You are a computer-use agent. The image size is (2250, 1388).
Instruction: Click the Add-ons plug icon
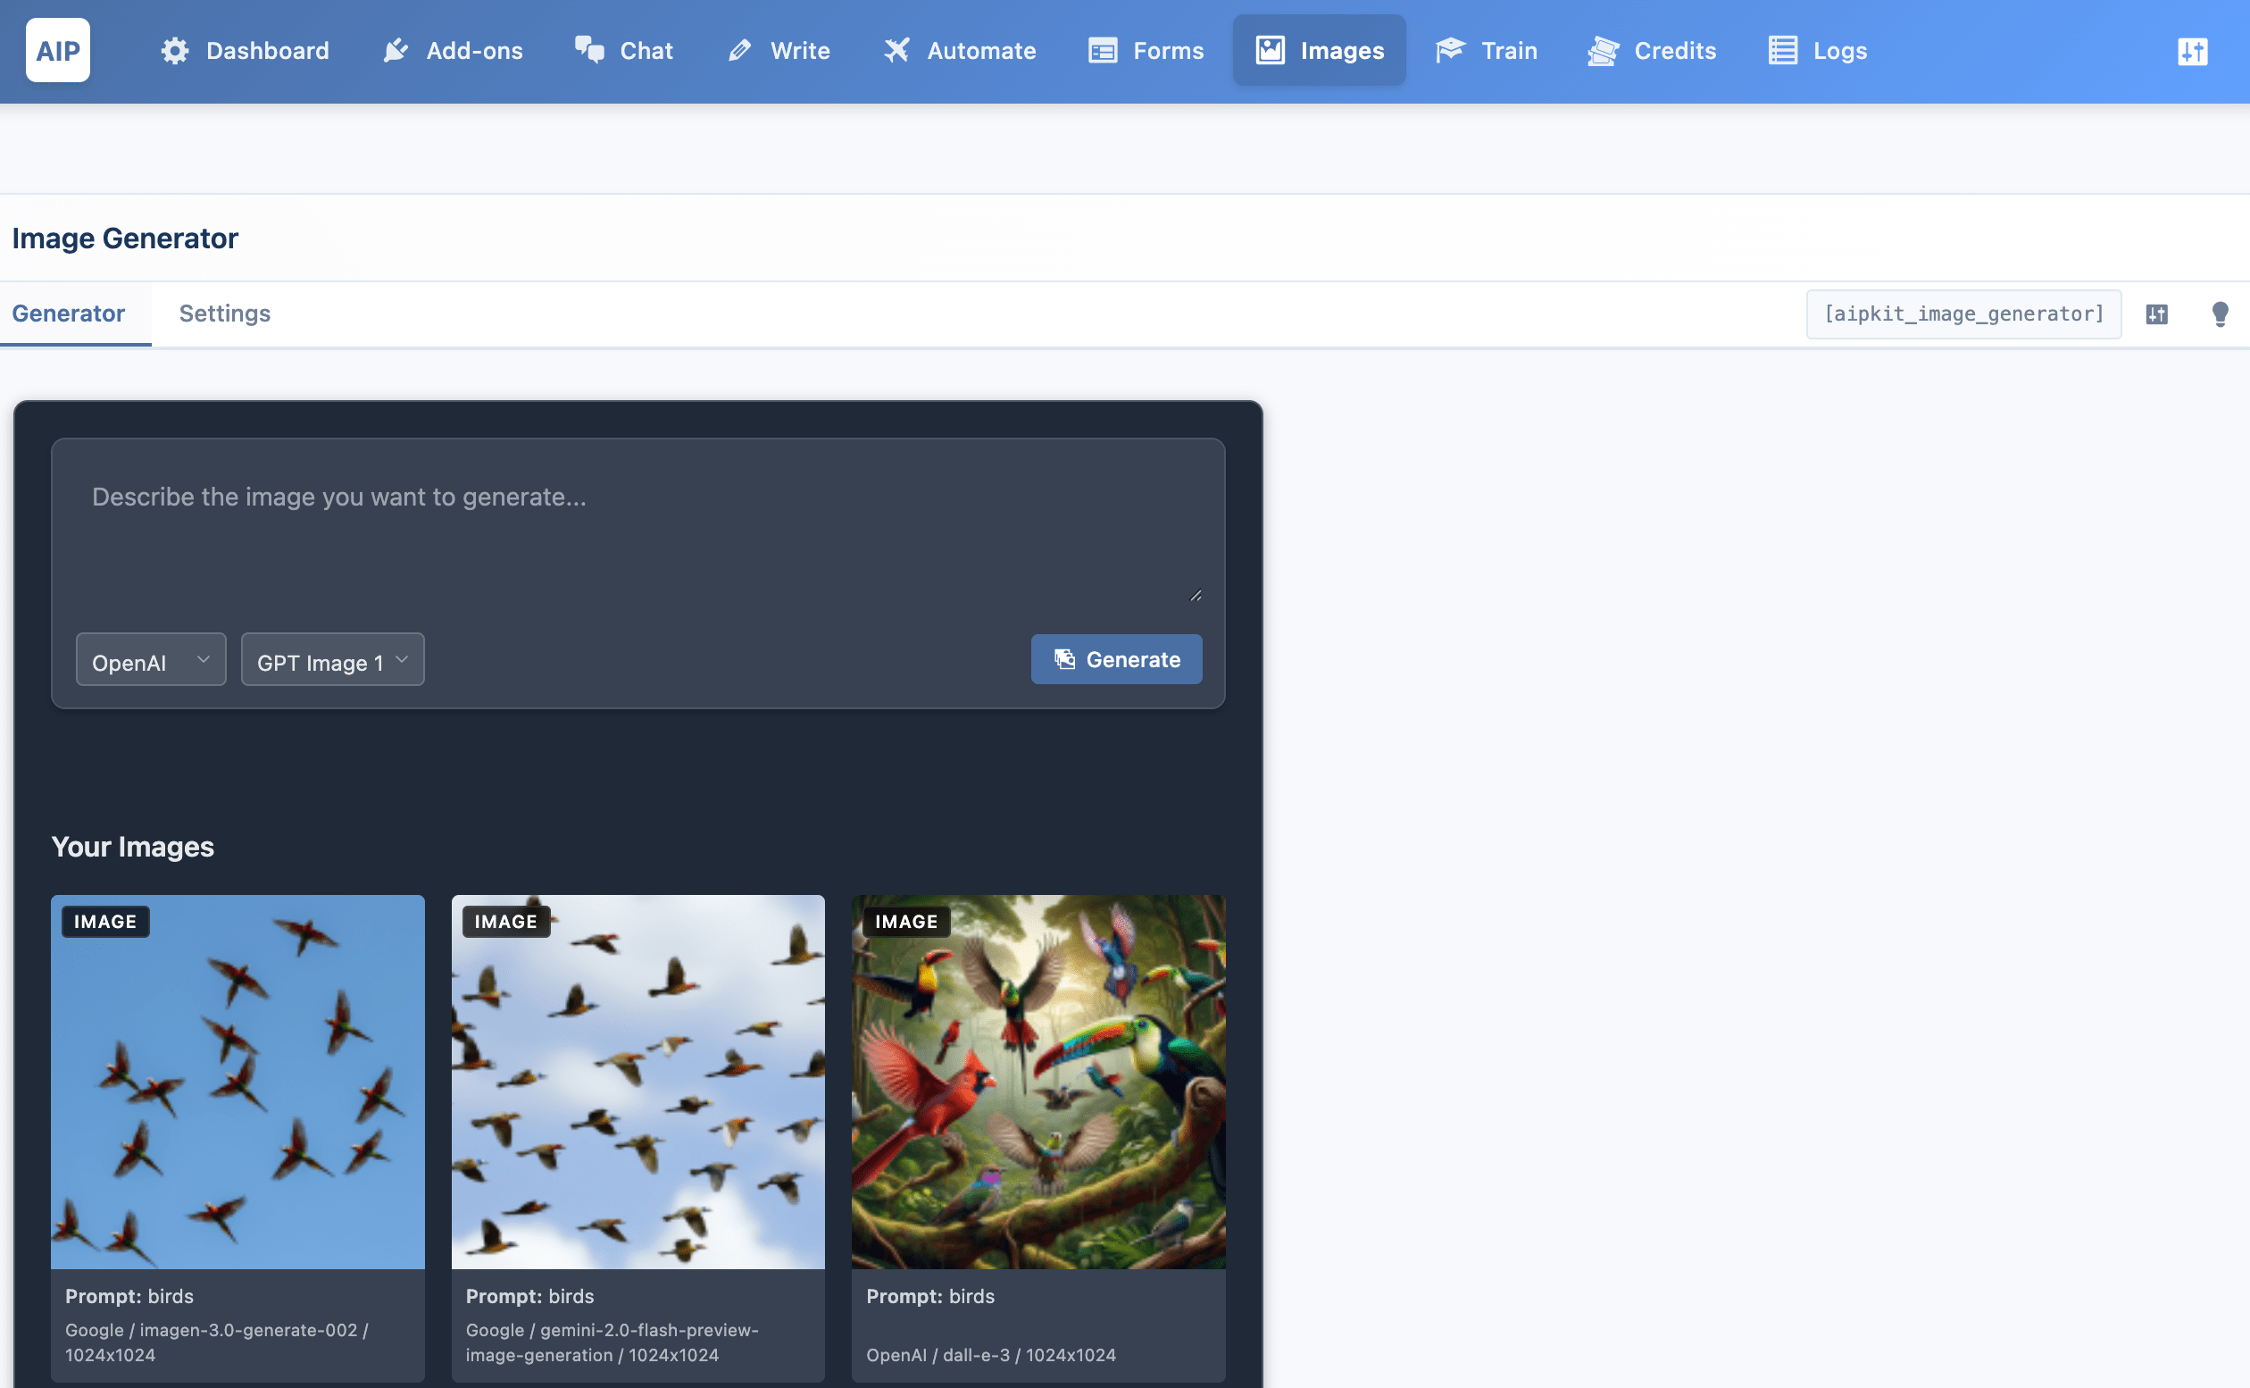click(396, 51)
